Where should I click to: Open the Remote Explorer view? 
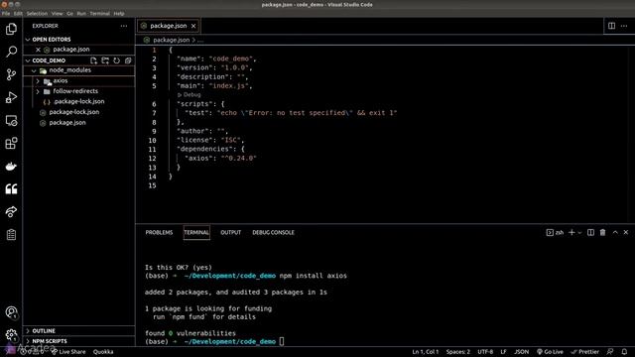point(11,120)
